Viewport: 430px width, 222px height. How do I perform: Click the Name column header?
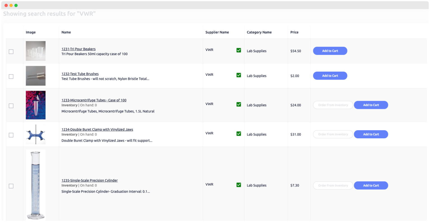[x=66, y=32]
